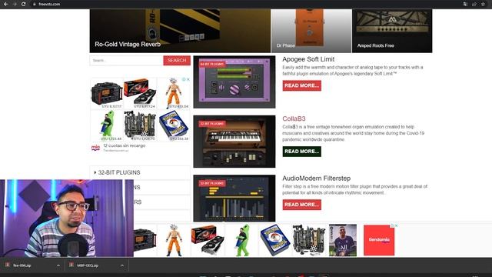
Task: Open the MBP-GEQ.zip download item
Action: (88, 265)
